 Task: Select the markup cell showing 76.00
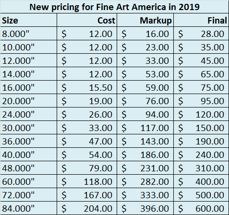pos(145,101)
